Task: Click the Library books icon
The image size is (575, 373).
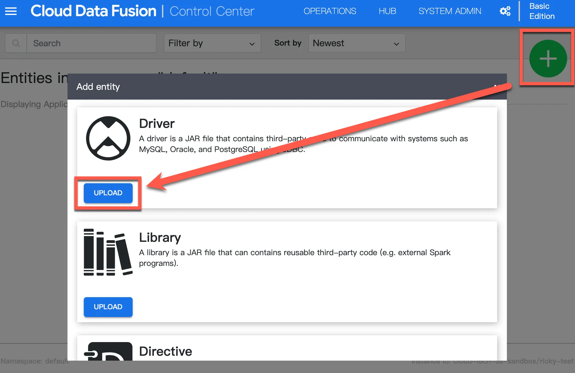Action: click(x=108, y=252)
